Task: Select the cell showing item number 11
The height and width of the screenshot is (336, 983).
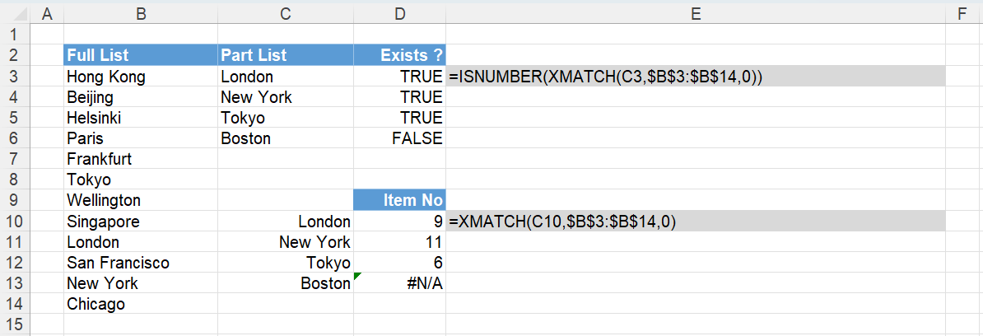Action: click(399, 241)
